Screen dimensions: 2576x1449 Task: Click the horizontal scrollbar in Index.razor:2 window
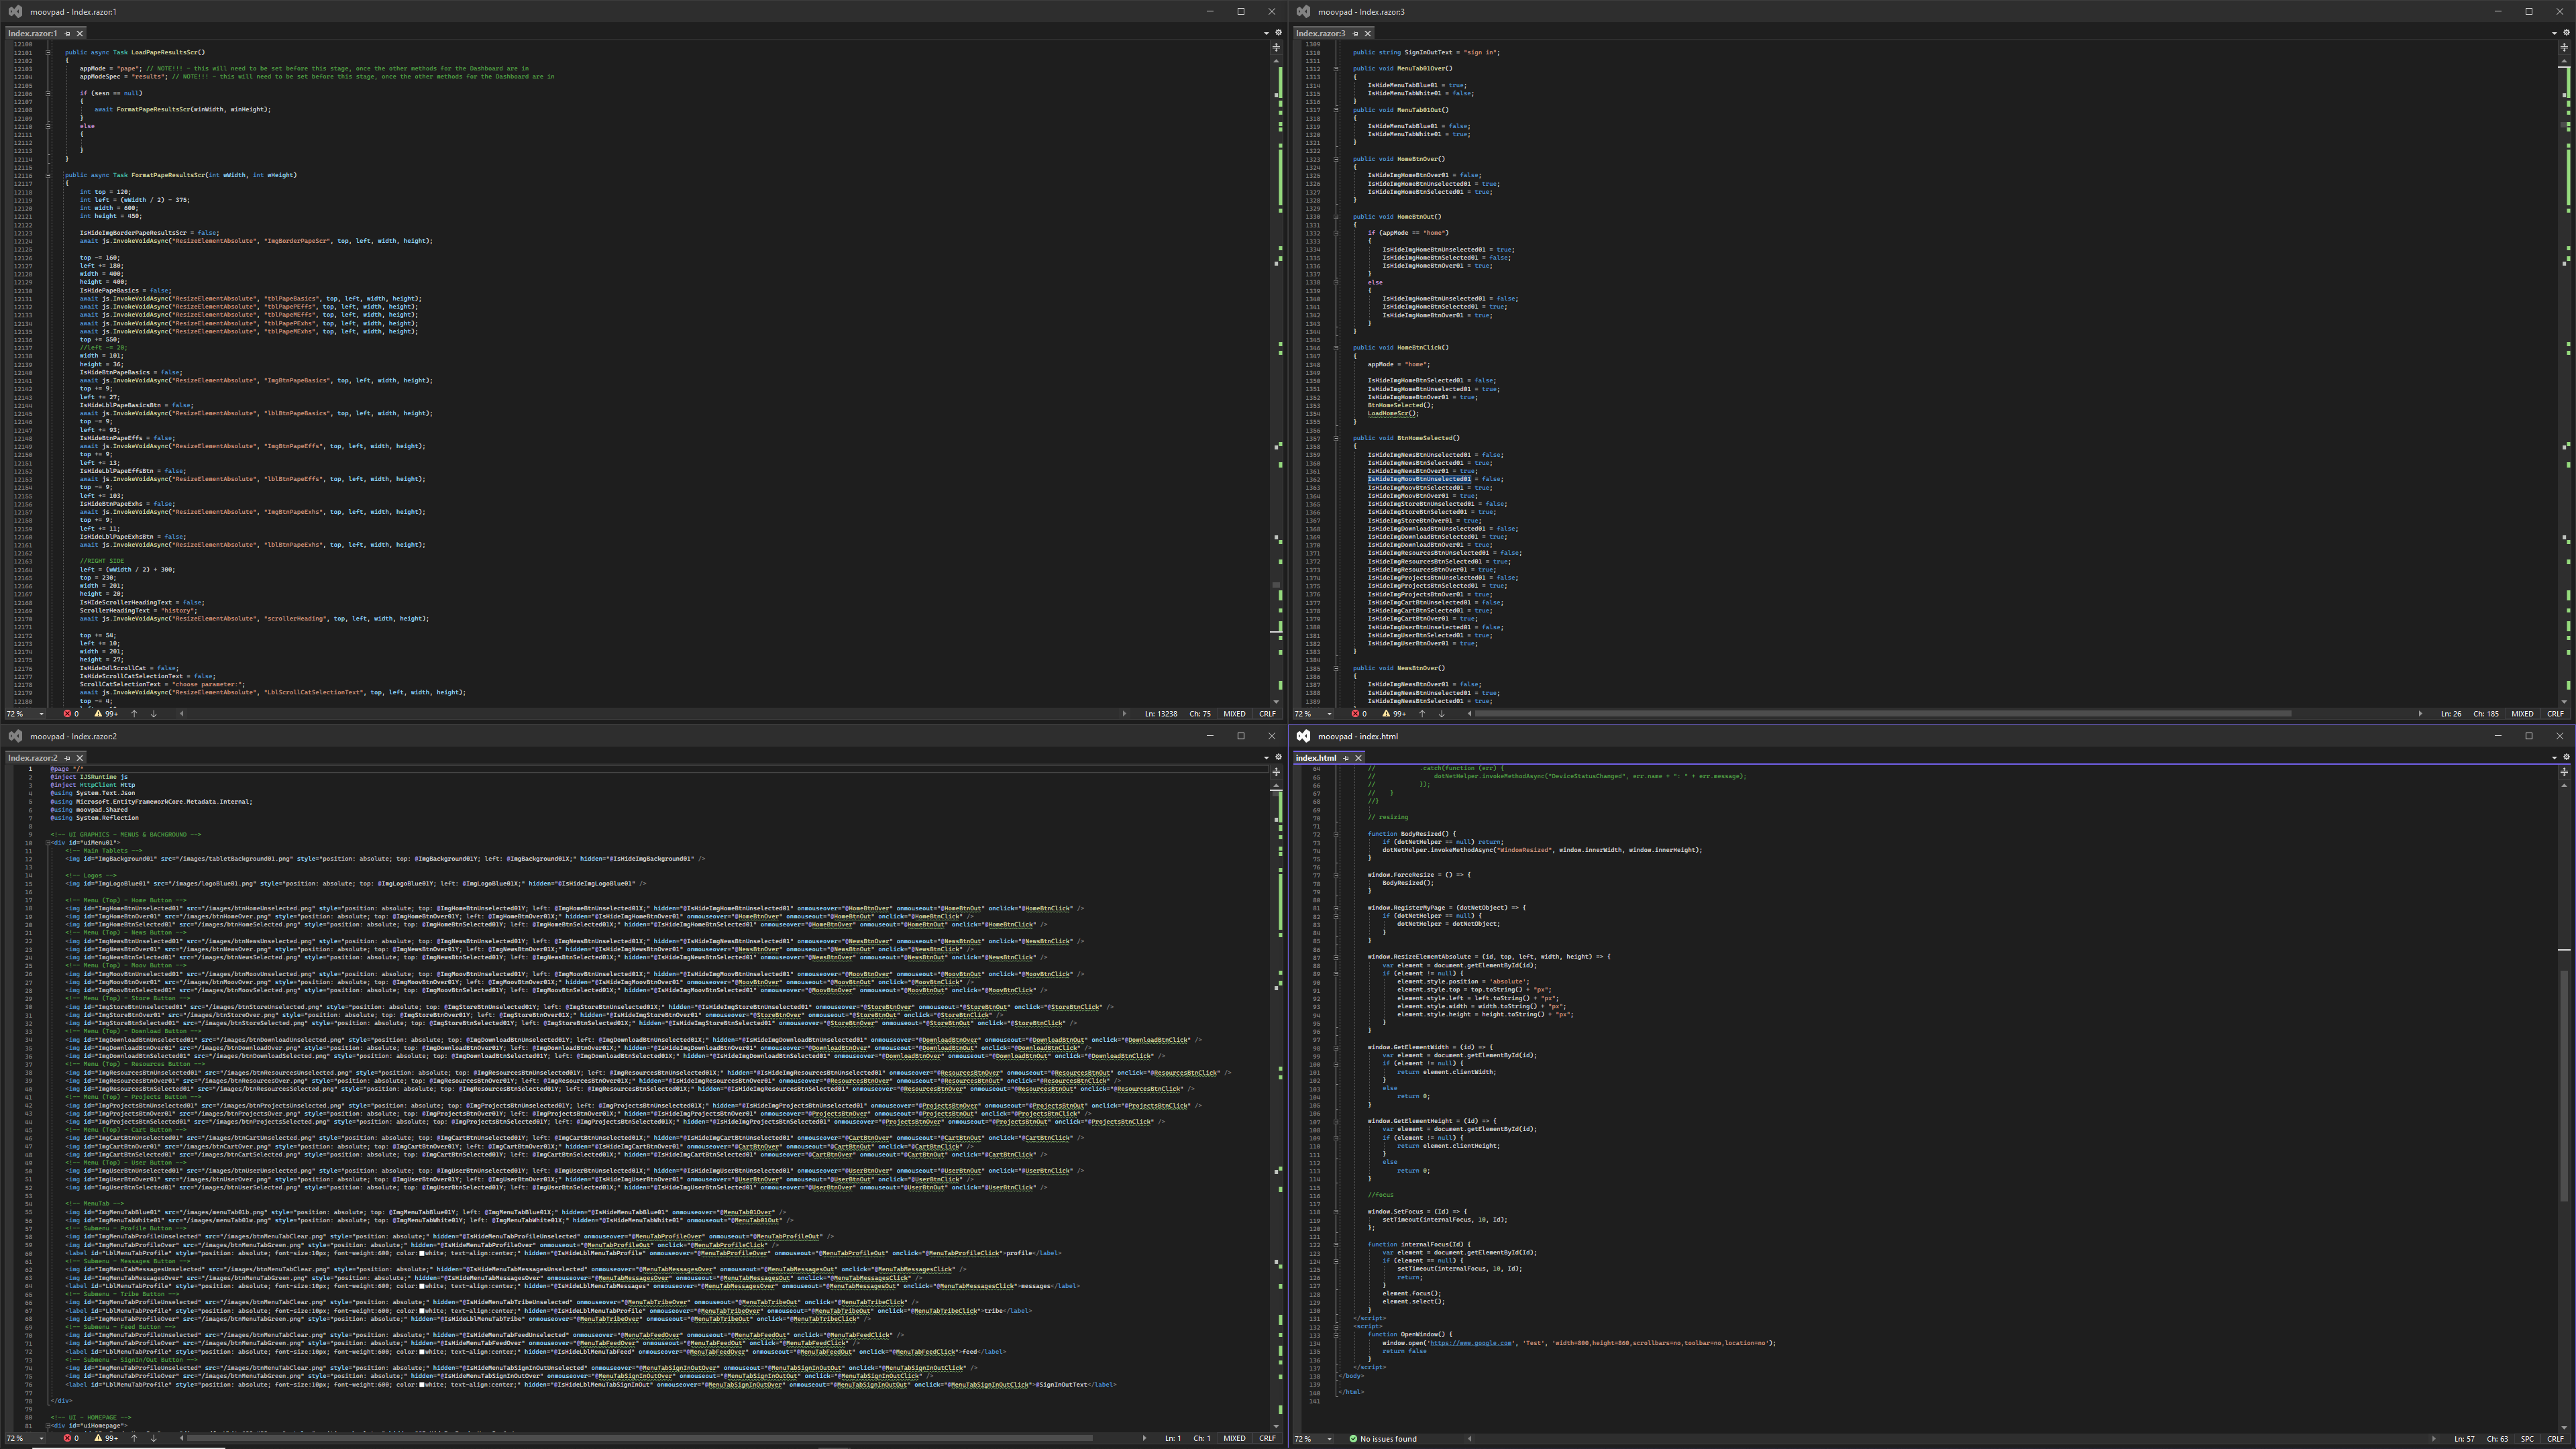[x=640, y=1439]
